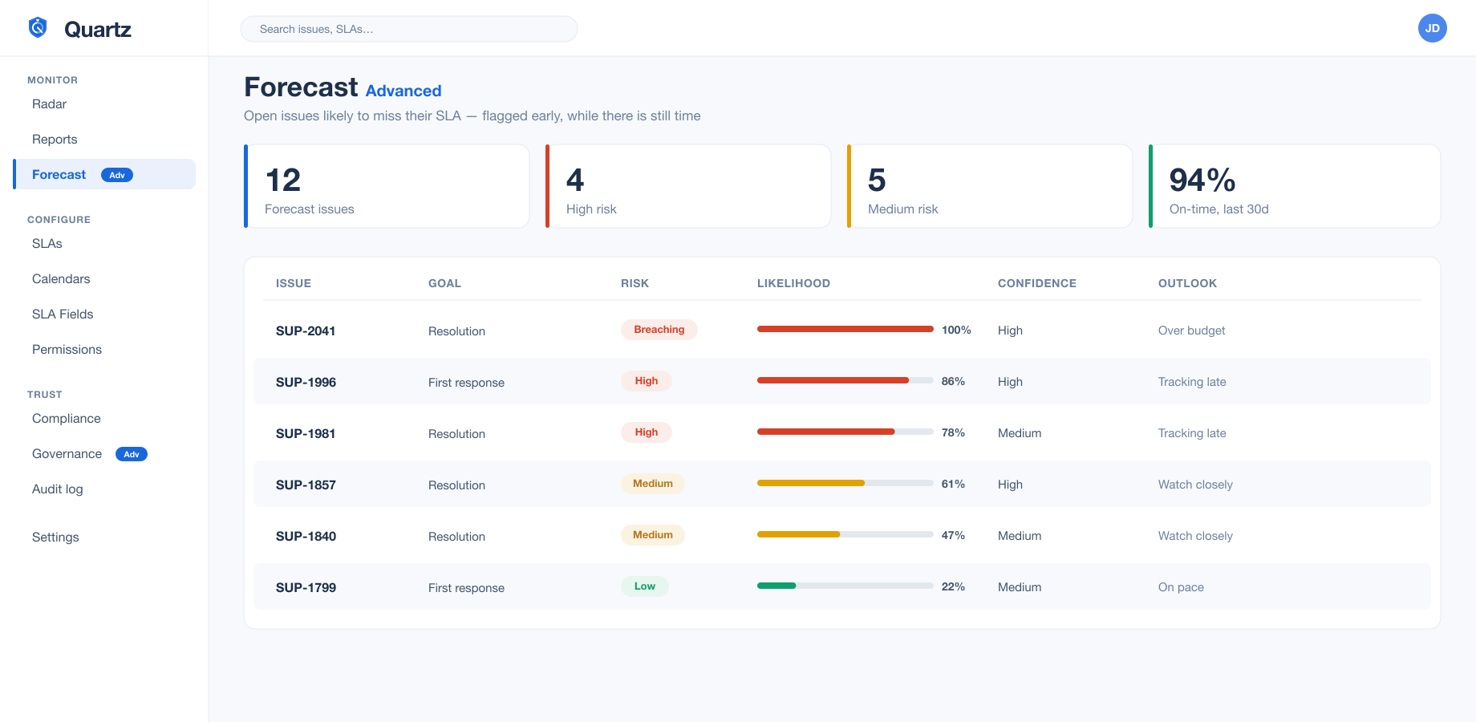Click SUP-1840 likelihood bar at 47%
The height and width of the screenshot is (722, 1476).
845,534
